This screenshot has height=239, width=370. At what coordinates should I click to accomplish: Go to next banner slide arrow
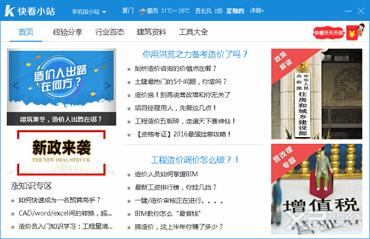[107, 85]
